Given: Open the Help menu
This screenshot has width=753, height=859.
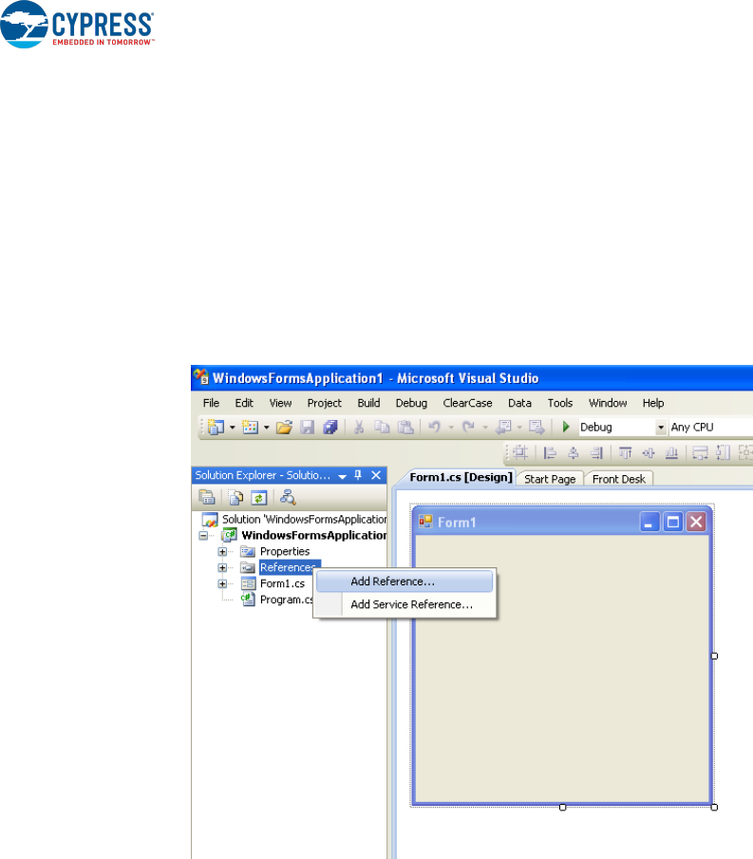Looking at the screenshot, I should point(652,403).
